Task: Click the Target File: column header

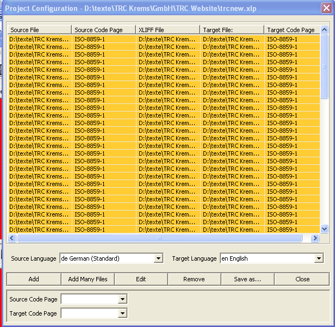Action: click(x=232, y=30)
